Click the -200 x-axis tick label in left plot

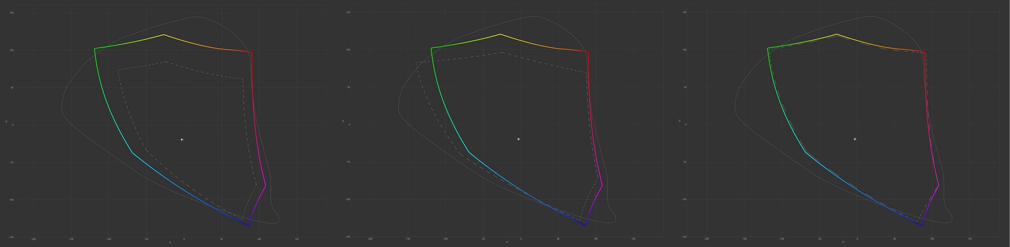click(x=34, y=239)
